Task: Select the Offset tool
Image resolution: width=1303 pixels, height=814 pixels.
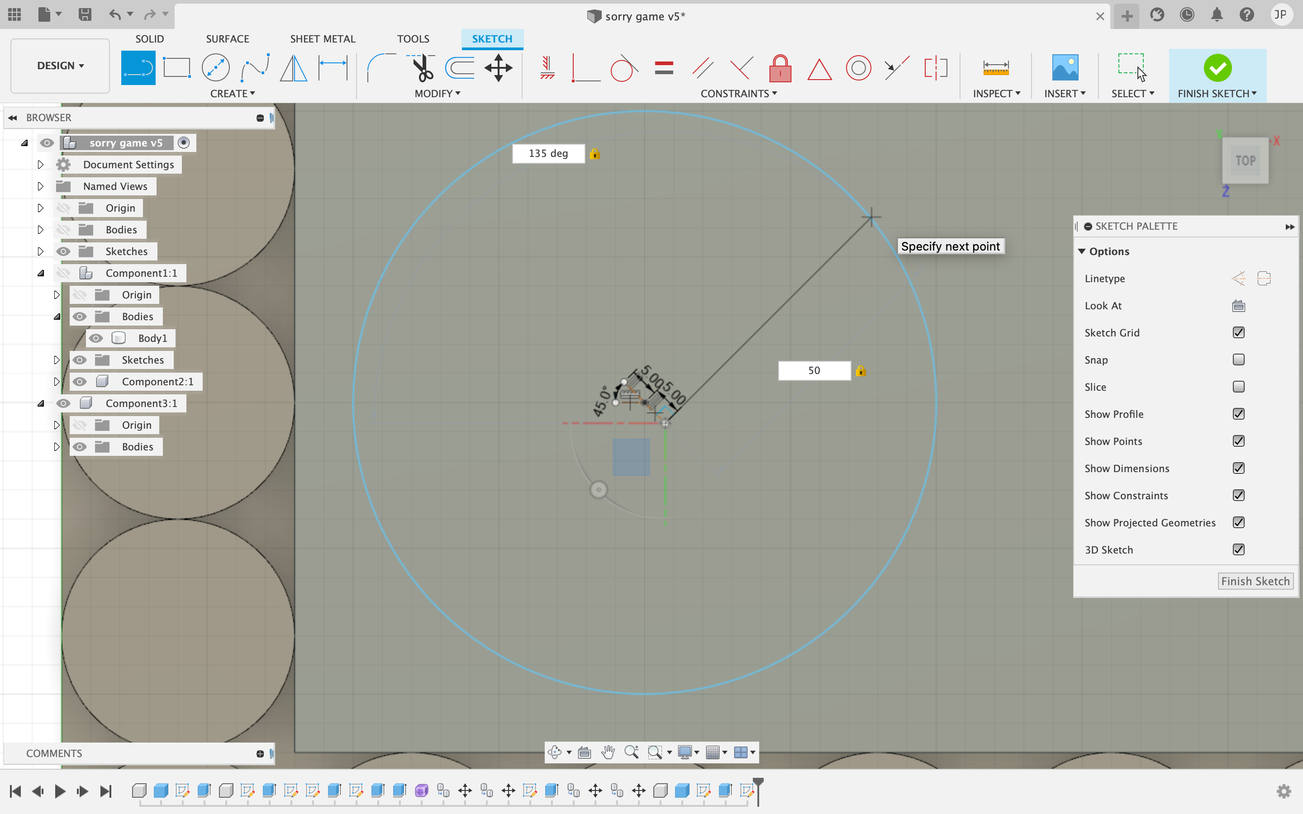Action: click(460, 68)
